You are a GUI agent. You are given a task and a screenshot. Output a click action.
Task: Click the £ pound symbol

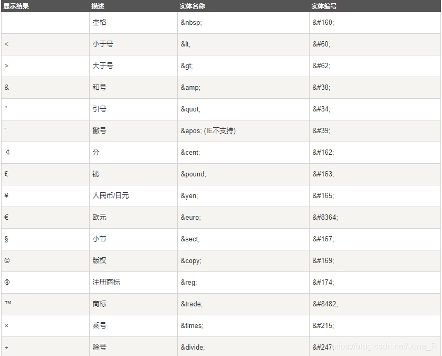tap(6, 174)
